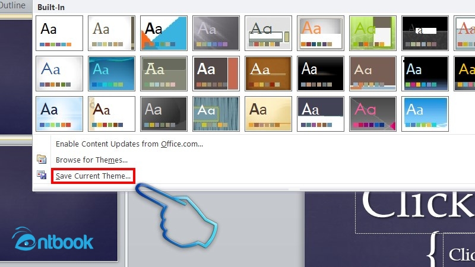Apply the pale sky-blue theme, black Aa
This screenshot has width=475, height=267.
[59, 114]
